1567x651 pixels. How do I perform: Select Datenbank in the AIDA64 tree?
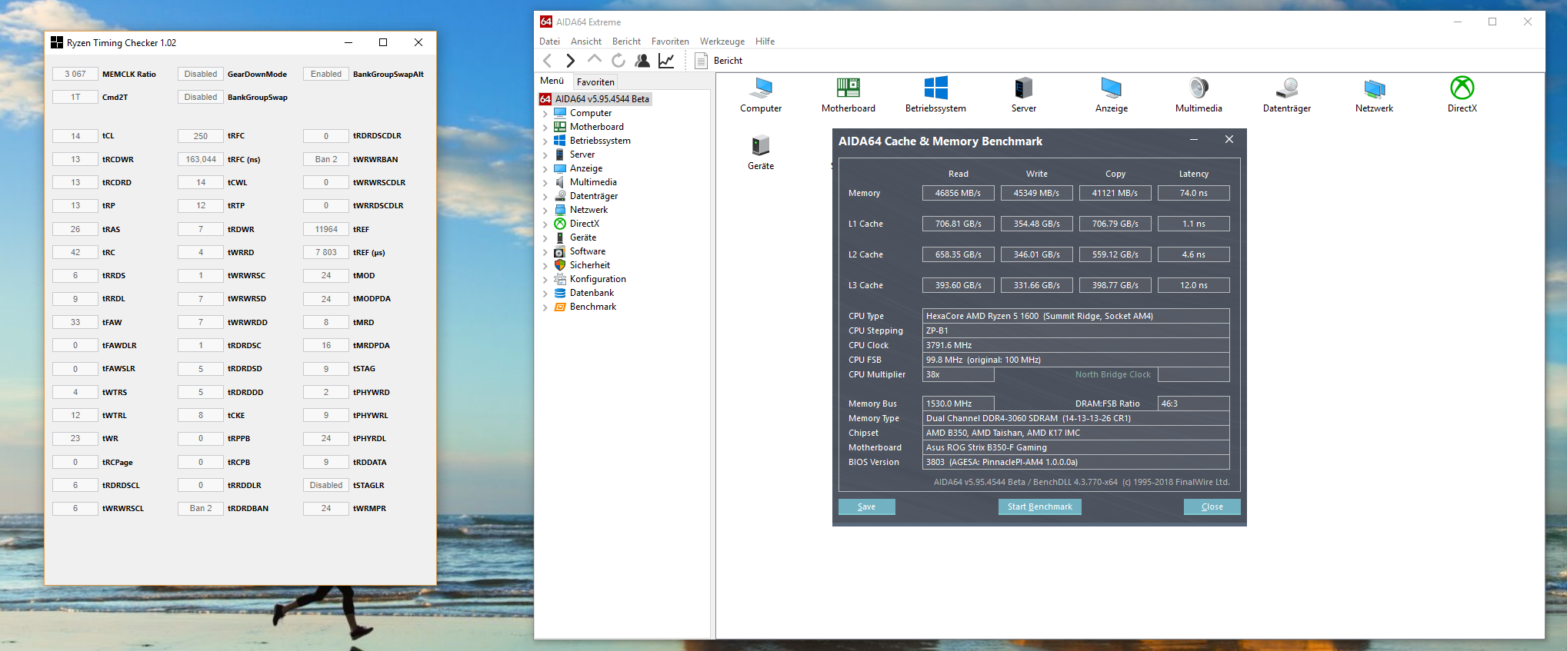point(592,293)
